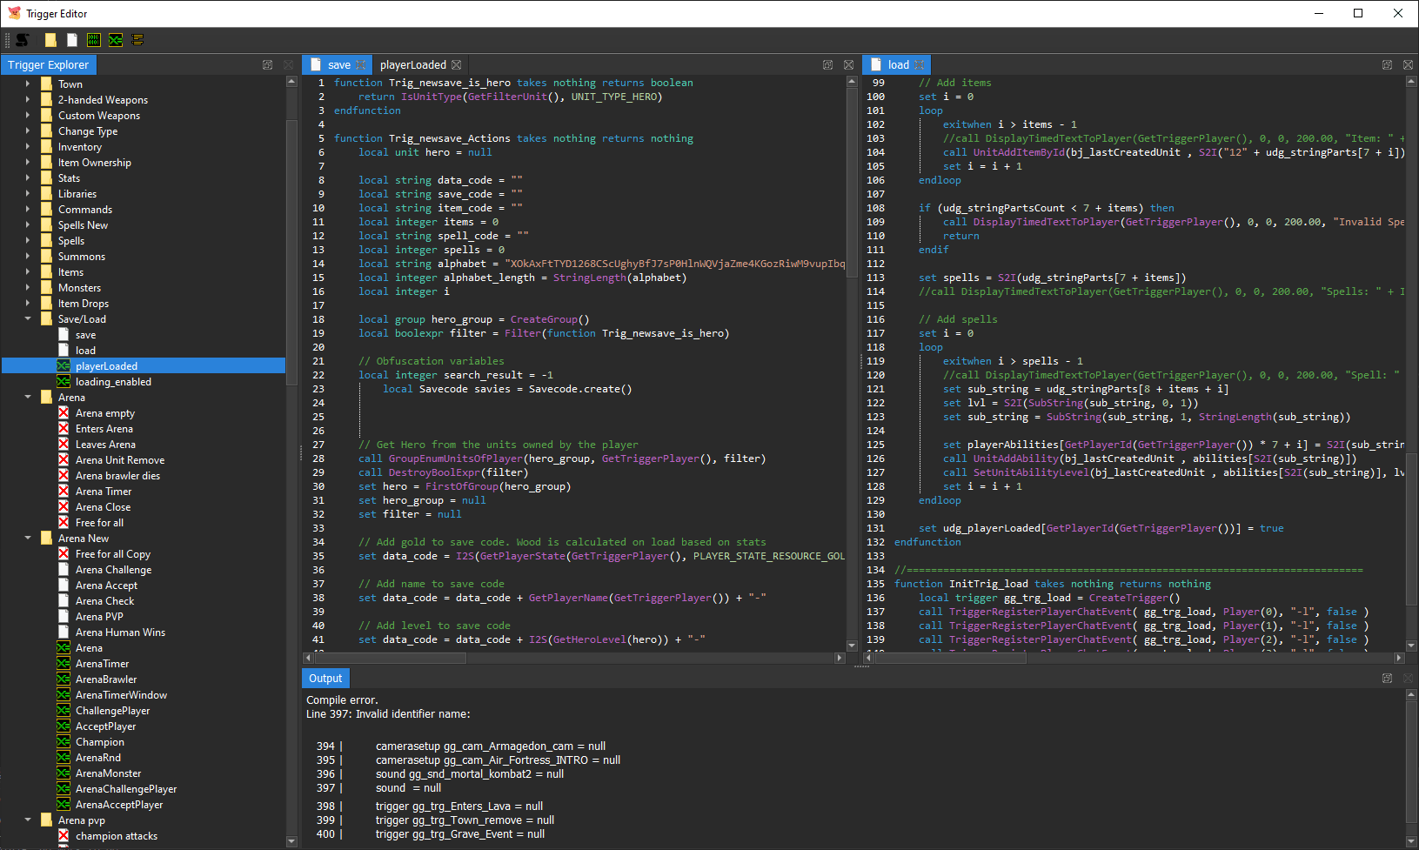Click the yellow text lines toolbar icon

(137, 40)
